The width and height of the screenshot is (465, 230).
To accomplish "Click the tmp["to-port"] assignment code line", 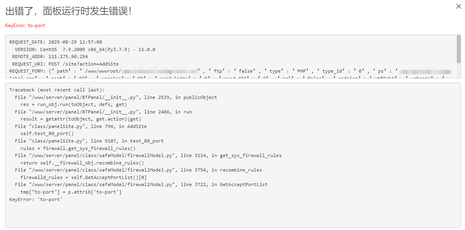I will [71, 192].
